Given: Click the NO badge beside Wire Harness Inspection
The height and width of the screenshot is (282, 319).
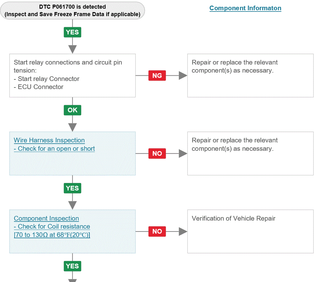Looking at the screenshot, I should (157, 154).
